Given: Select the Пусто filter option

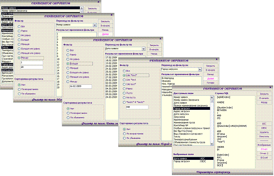Looking at the screenshot, I should tap(124, 93).
